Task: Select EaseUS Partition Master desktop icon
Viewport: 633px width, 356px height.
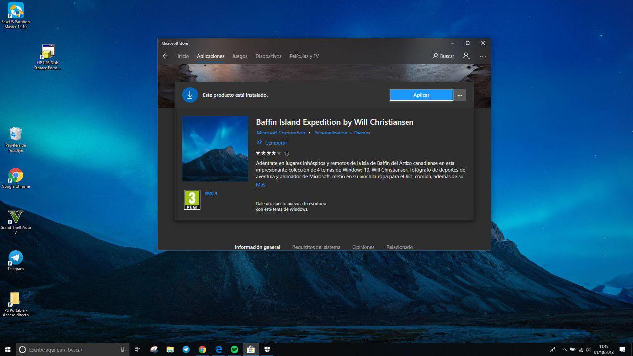Action: click(16, 15)
